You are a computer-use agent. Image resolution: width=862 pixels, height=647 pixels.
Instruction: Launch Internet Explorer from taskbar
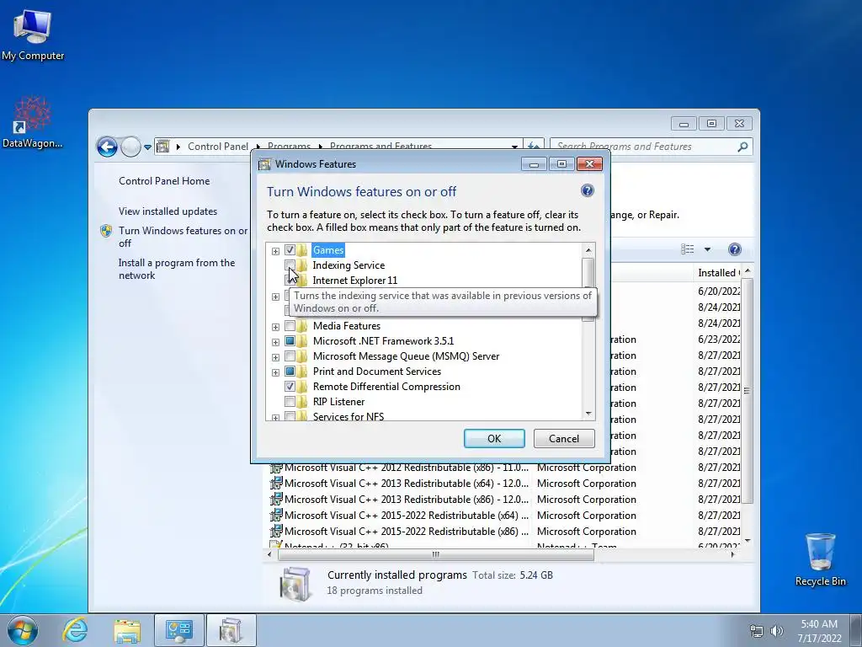pyautogui.click(x=75, y=630)
